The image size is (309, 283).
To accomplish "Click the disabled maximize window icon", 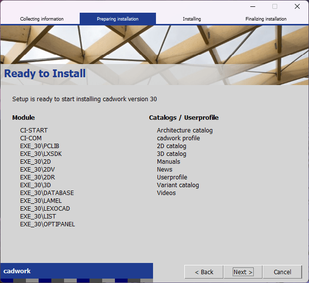I will [275, 6].
